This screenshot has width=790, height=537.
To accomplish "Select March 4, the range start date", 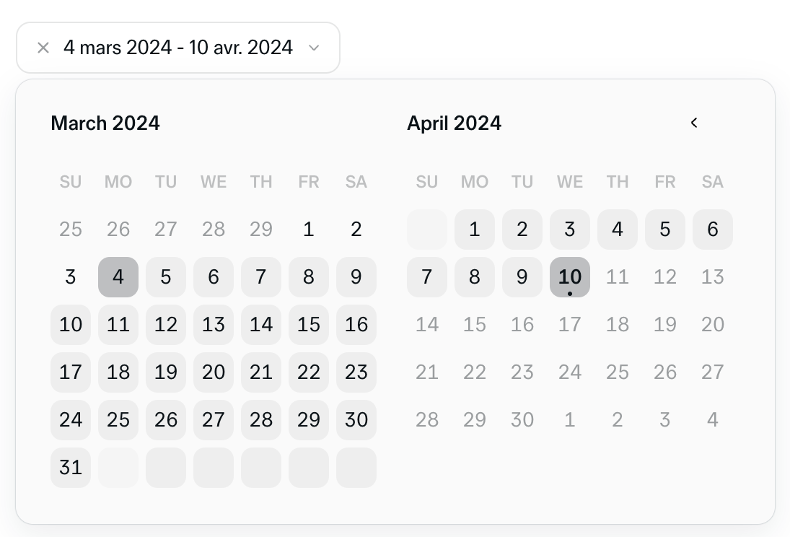I will click(x=118, y=276).
